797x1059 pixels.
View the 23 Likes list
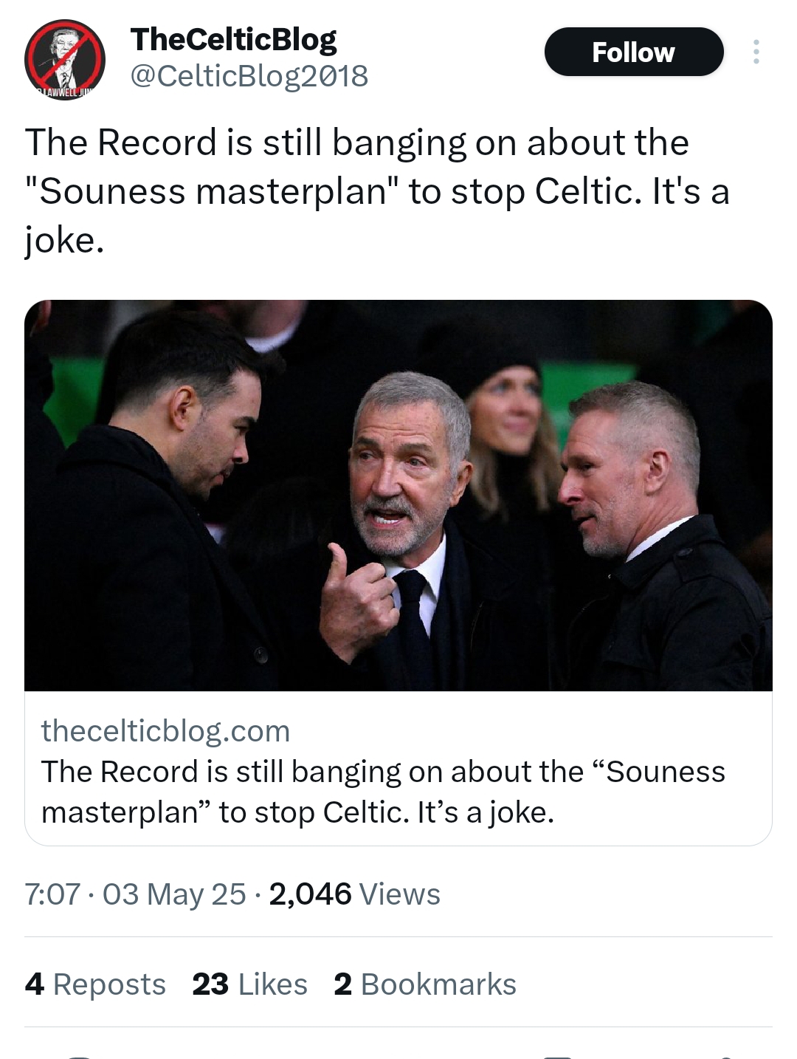(x=249, y=984)
